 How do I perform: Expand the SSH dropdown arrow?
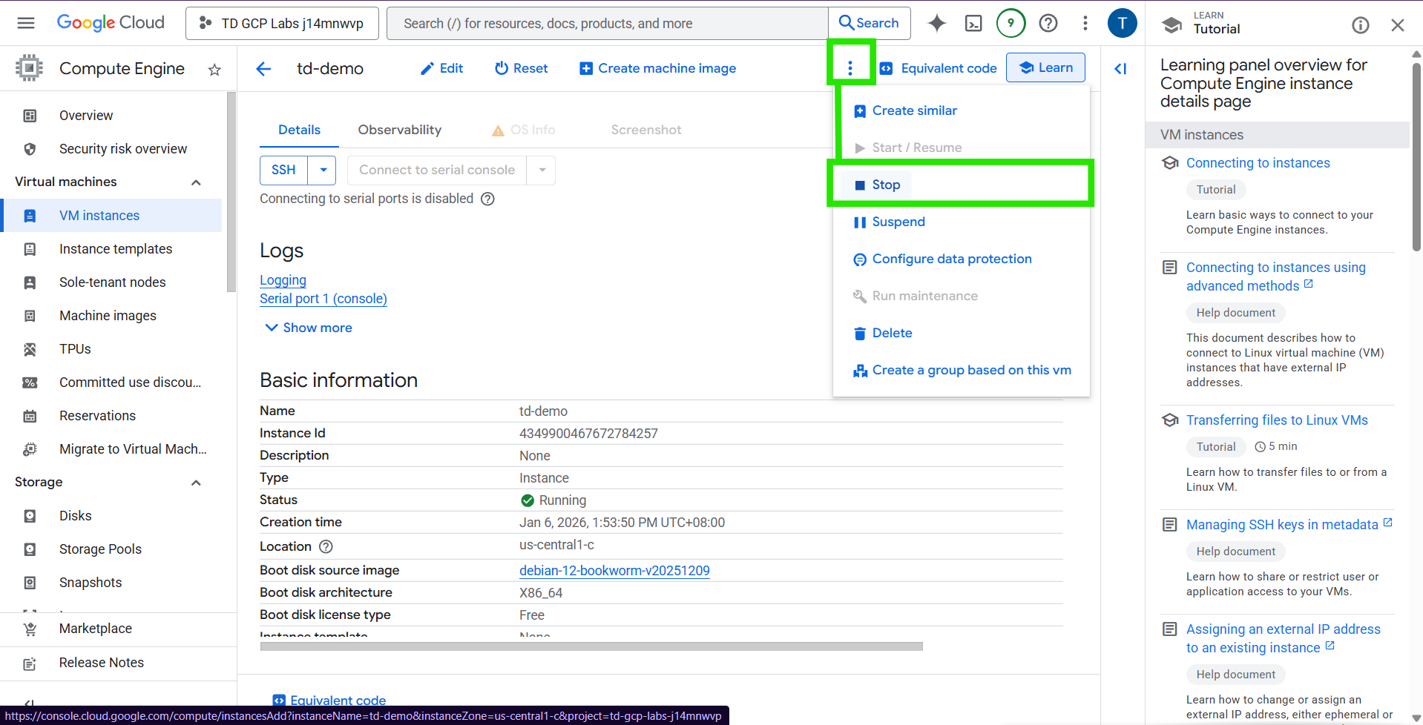(323, 170)
